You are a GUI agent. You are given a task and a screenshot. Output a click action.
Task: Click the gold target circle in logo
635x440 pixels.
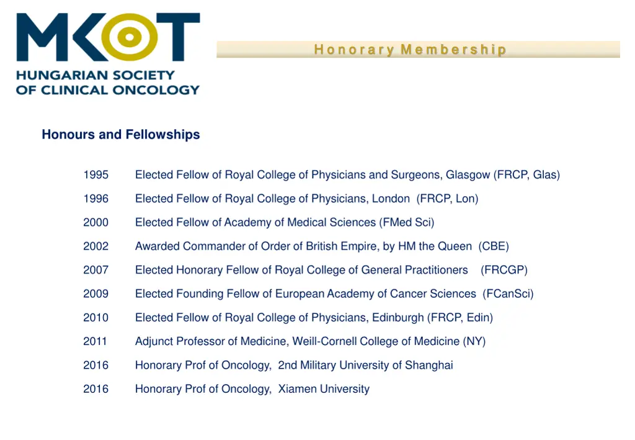129,37
